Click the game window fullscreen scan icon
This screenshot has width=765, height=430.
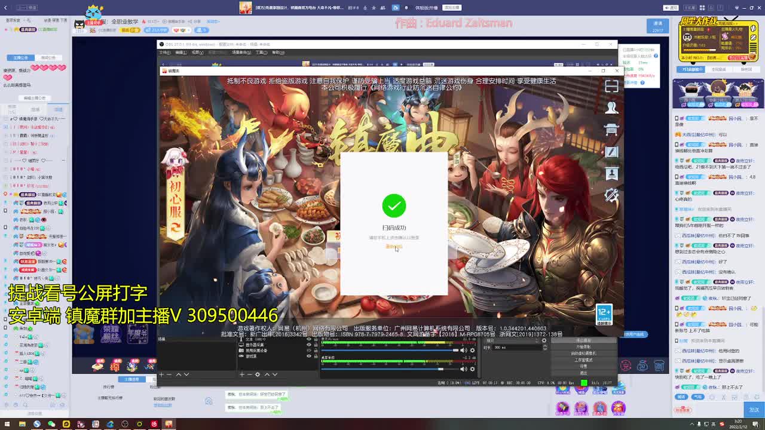click(611, 86)
